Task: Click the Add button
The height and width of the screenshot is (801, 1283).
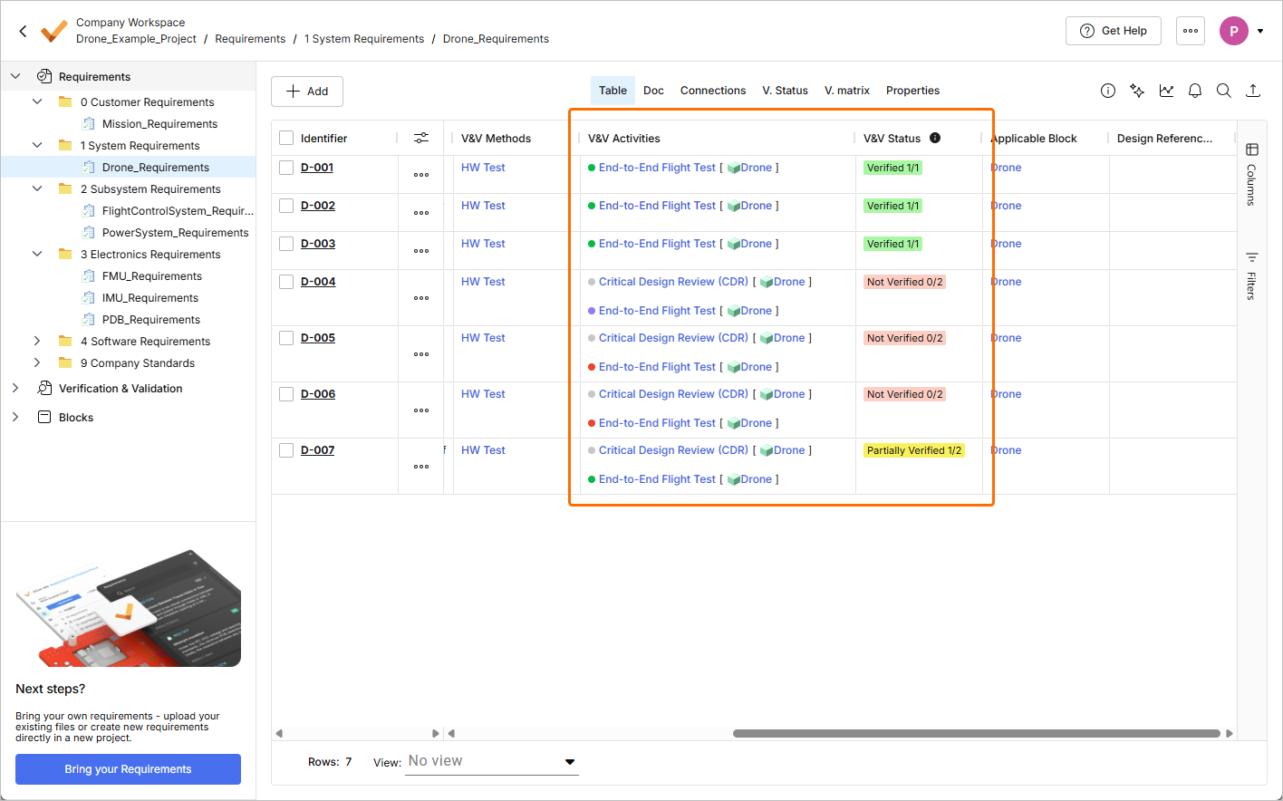Action: tap(307, 92)
